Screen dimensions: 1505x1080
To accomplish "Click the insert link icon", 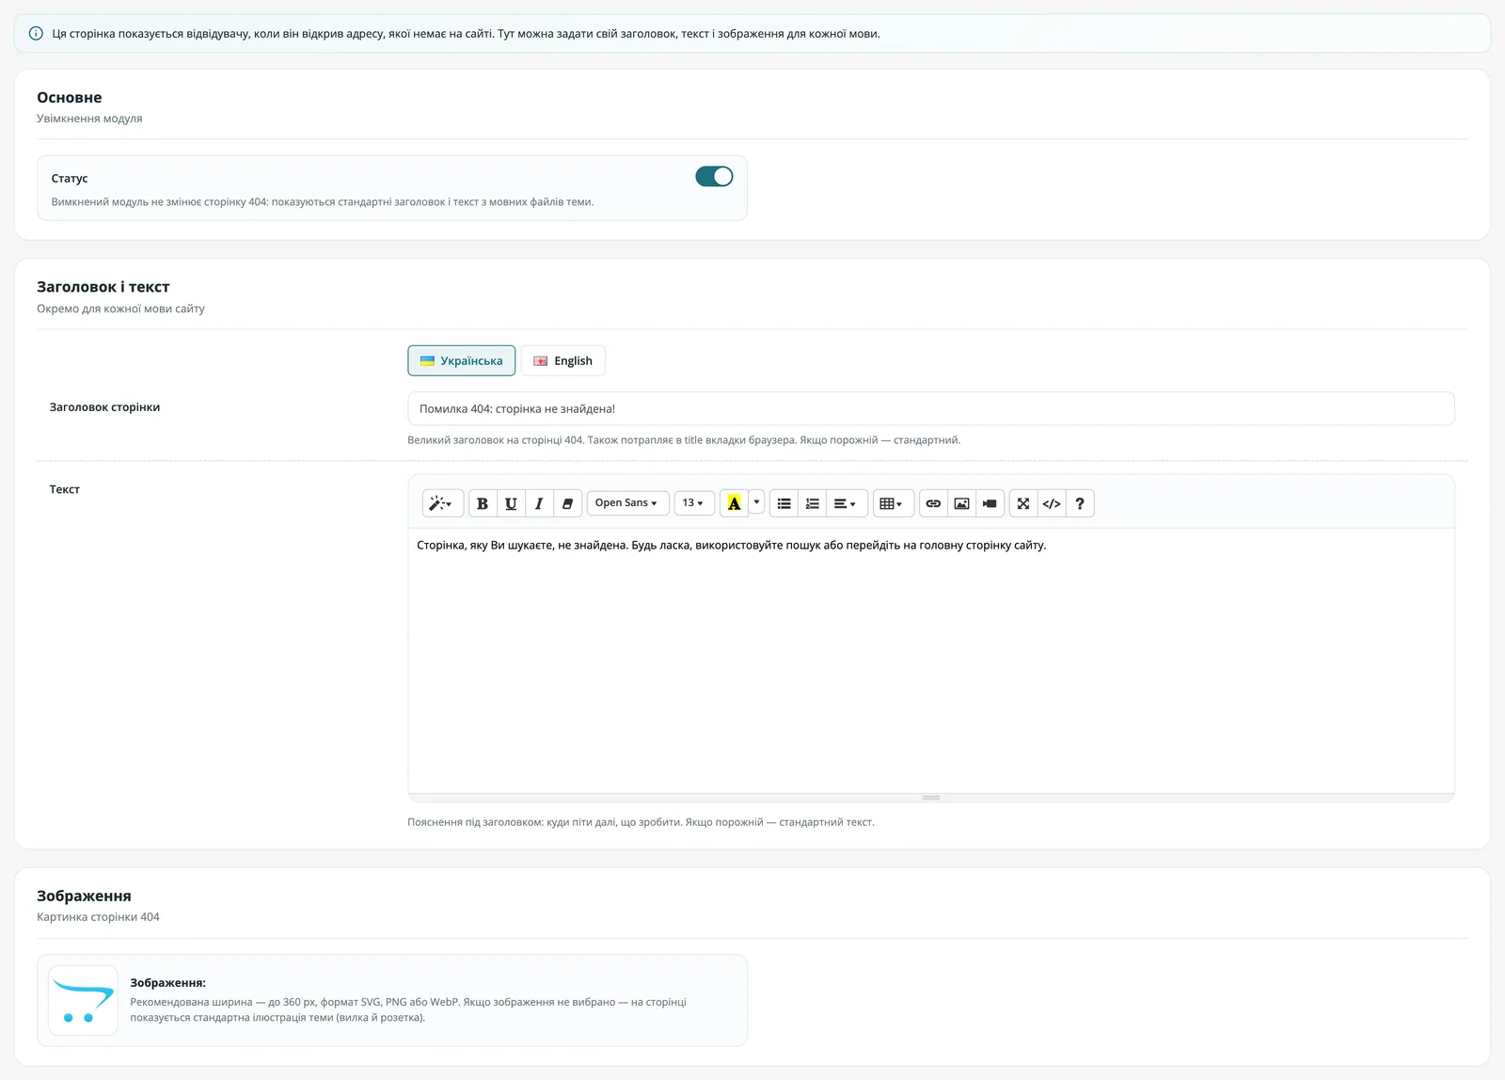I will [x=933, y=503].
